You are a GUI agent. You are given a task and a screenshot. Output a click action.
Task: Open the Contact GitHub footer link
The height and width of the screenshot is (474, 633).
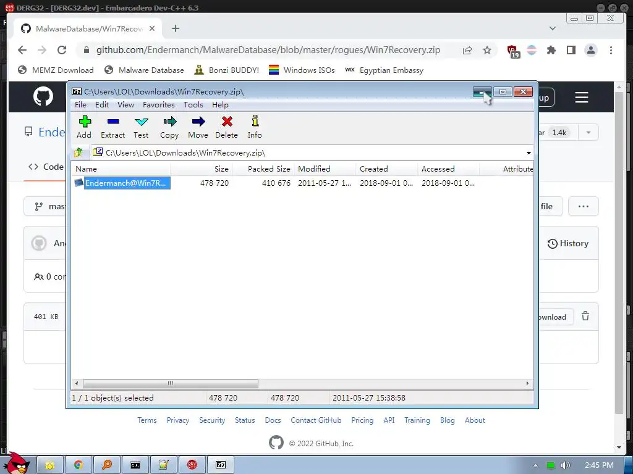(x=316, y=420)
